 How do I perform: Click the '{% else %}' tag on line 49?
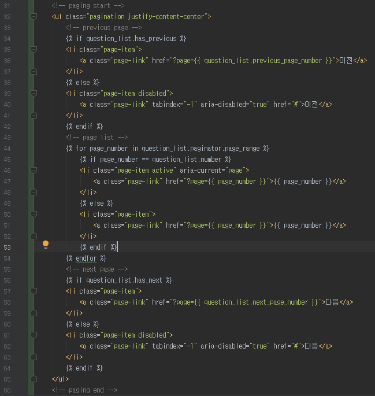click(x=96, y=203)
